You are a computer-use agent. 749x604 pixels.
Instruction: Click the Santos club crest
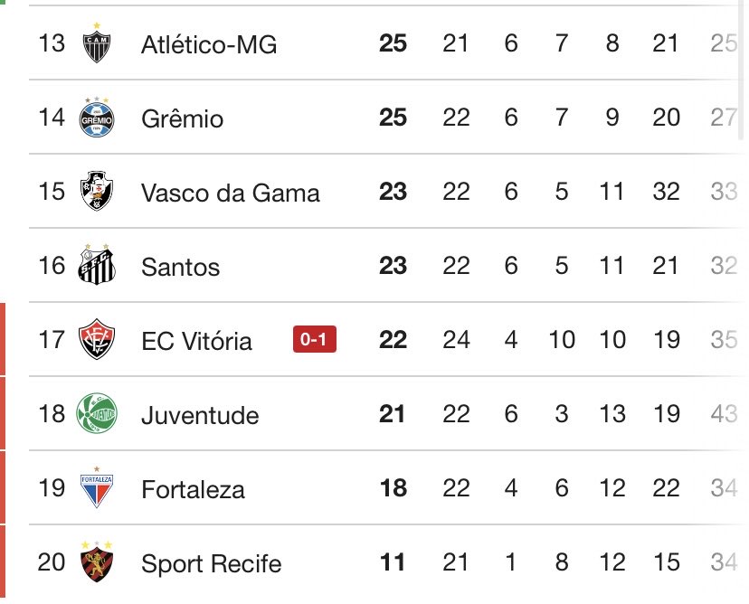click(97, 266)
